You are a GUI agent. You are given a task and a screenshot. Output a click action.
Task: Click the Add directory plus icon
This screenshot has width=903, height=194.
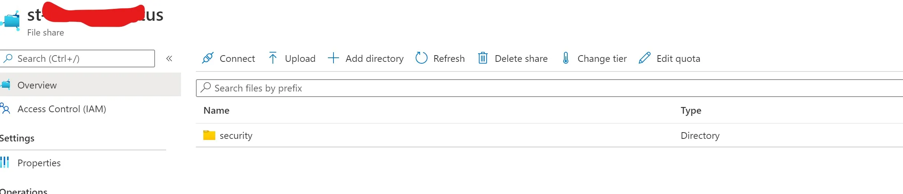click(x=333, y=58)
